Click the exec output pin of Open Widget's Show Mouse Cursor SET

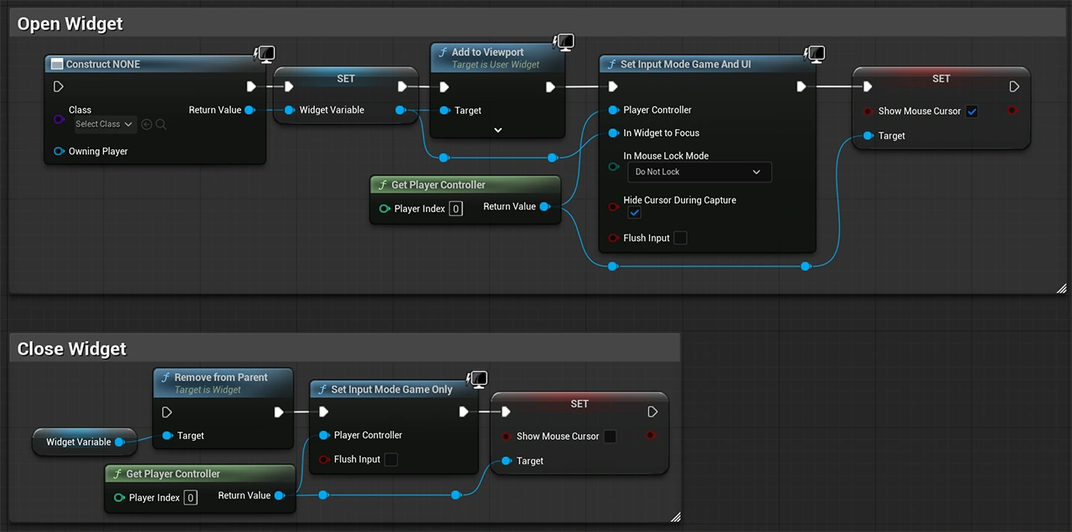click(1014, 86)
